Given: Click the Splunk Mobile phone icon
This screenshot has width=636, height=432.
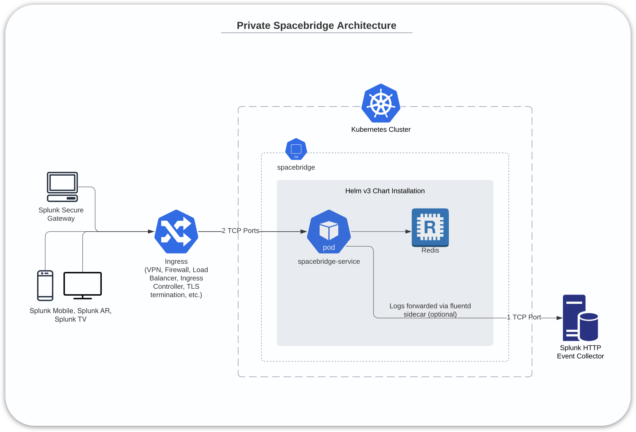Looking at the screenshot, I should tap(45, 286).
